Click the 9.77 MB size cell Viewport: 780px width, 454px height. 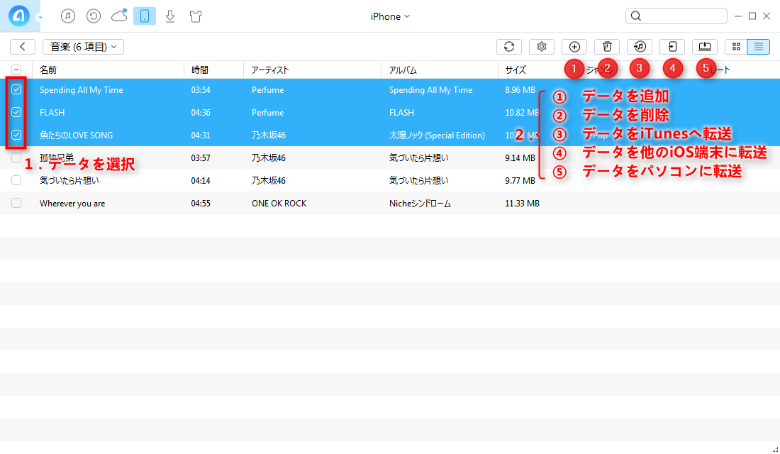(520, 181)
